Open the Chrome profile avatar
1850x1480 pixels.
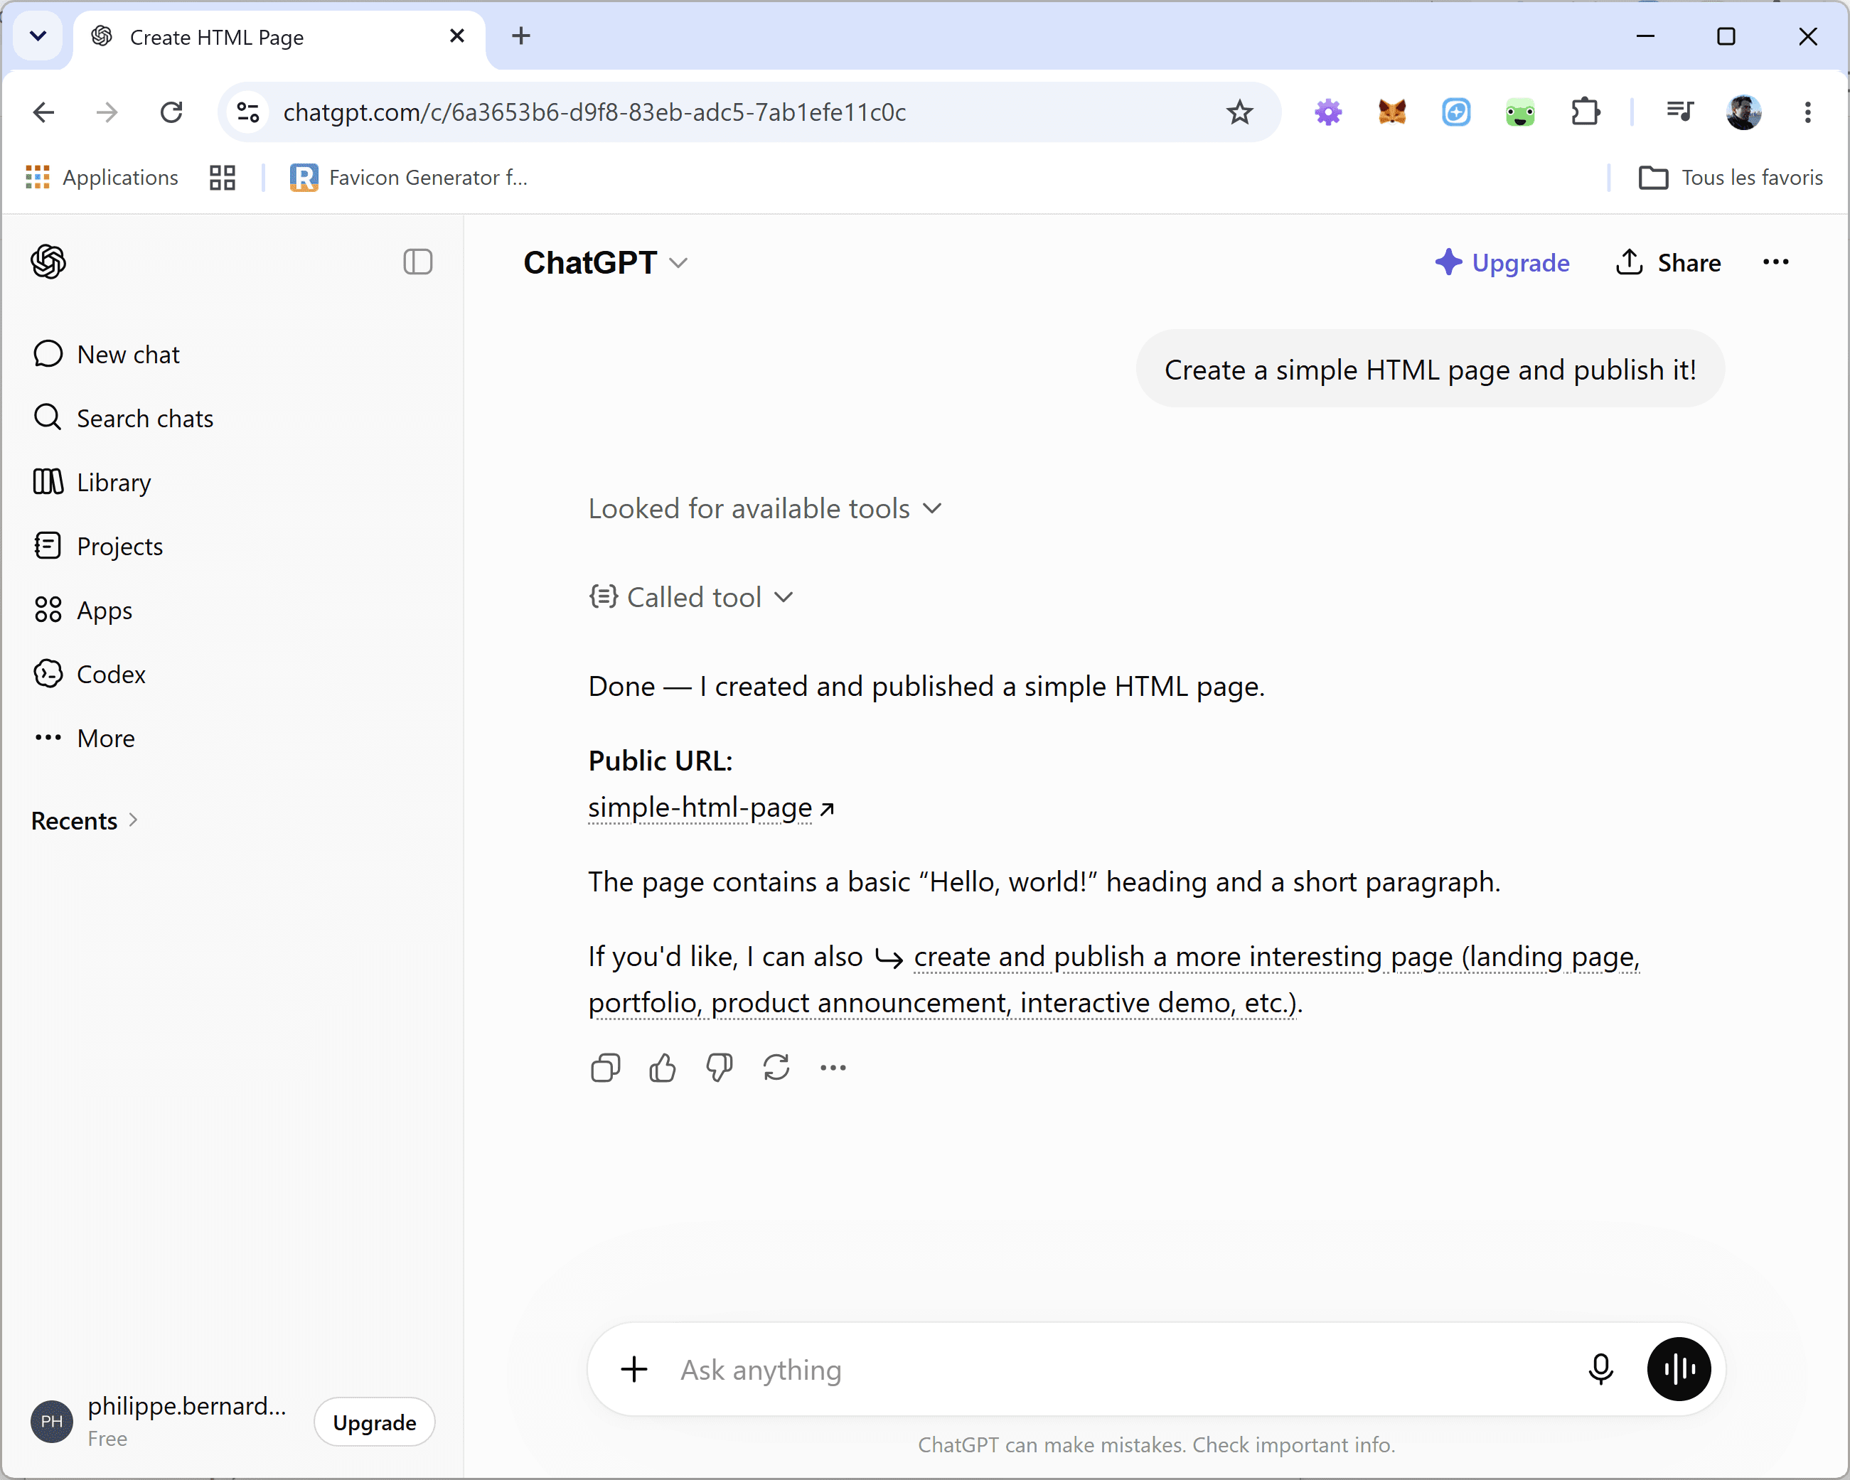[x=1743, y=112]
